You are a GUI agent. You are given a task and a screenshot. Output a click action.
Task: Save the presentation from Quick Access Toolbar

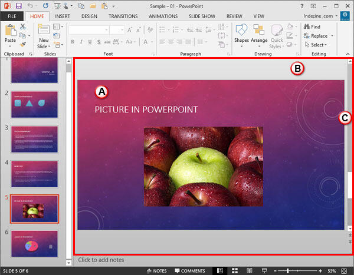point(19,6)
